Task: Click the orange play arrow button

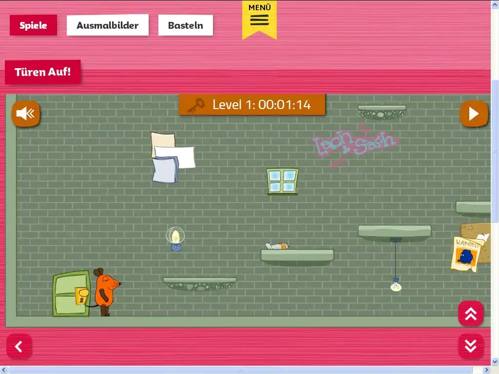Action: [x=474, y=114]
